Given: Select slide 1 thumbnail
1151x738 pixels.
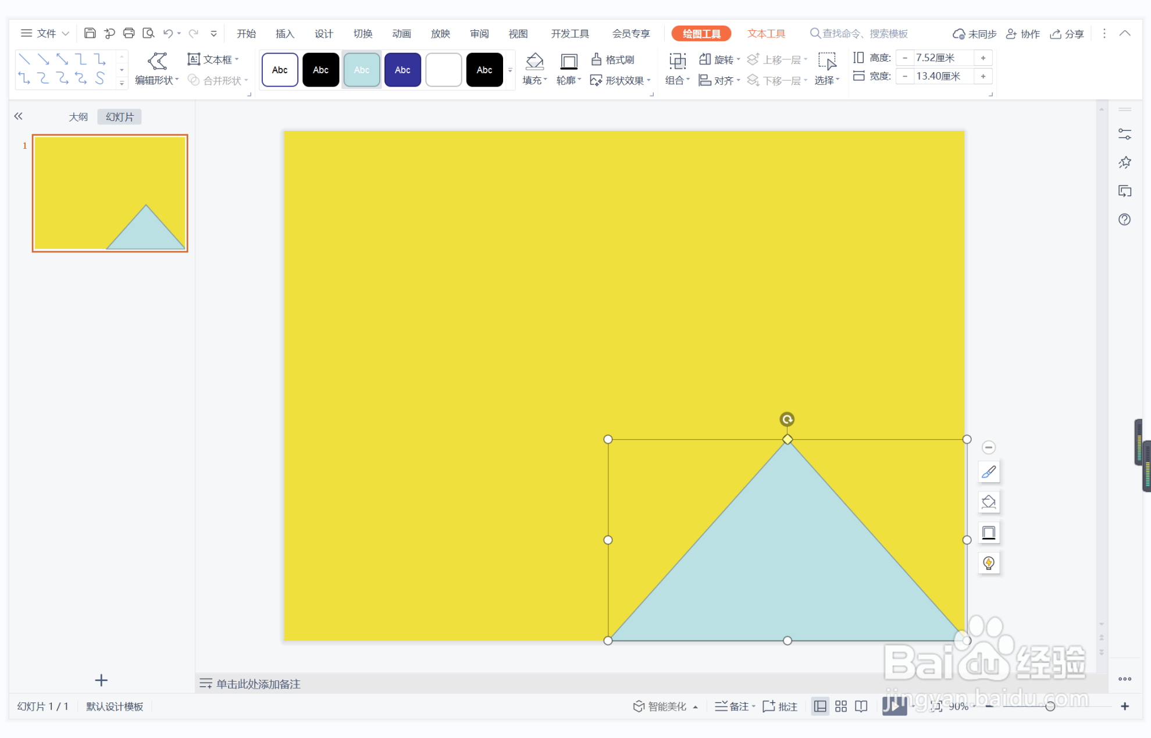Looking at the screenshot, I should pos(110,193).
